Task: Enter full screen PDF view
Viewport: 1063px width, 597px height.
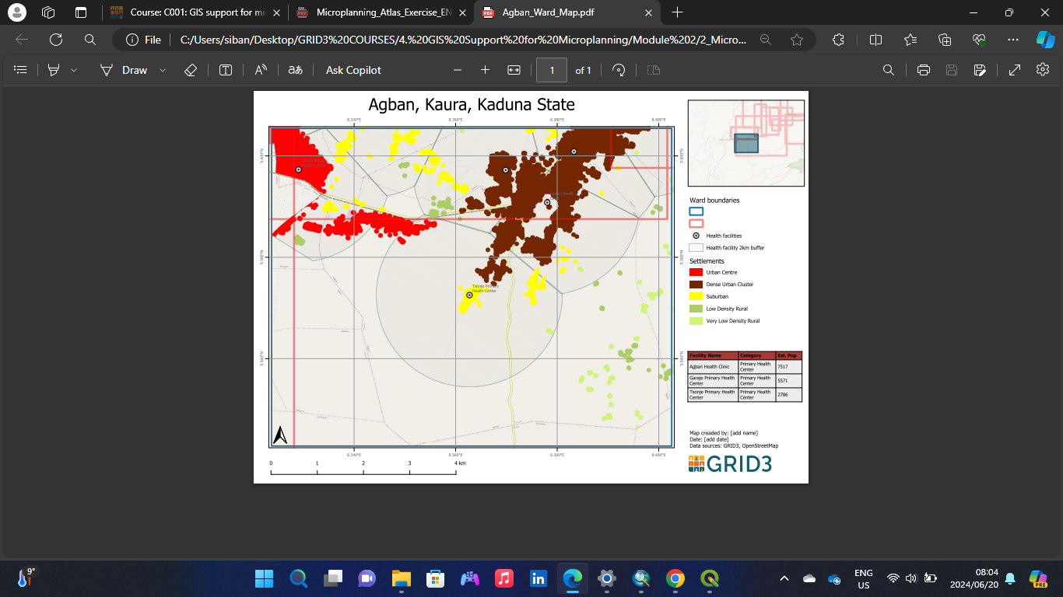Action: (1015, 70)
